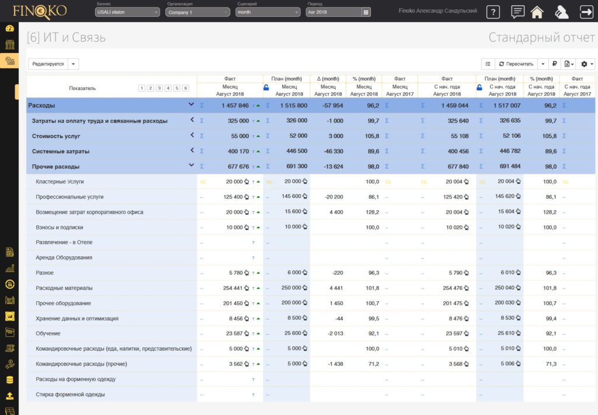598x415 pixels.
Task: Open the chat messages icon
Action: (x=517, y=12)
